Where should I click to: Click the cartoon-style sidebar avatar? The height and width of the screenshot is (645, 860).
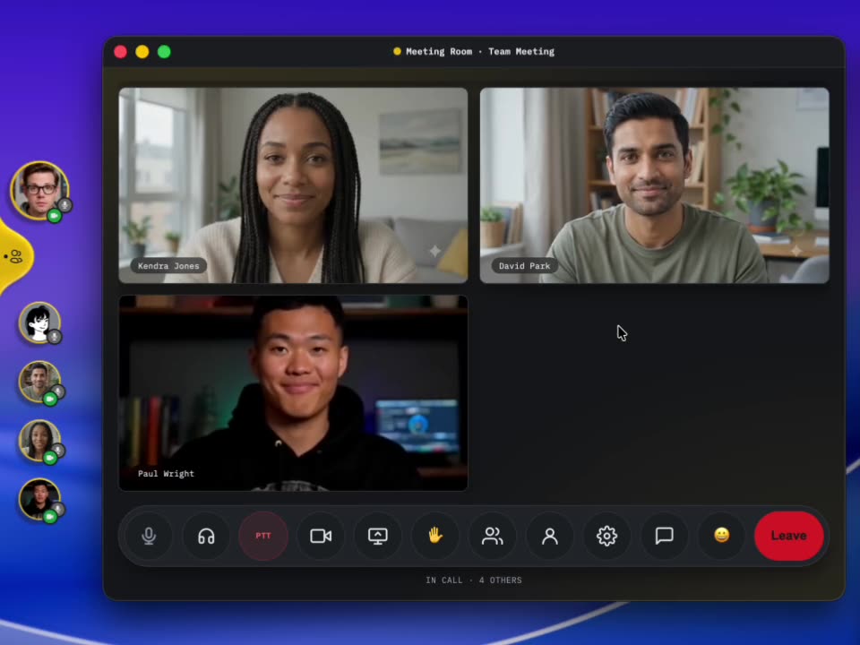click(x=39, y=322)
